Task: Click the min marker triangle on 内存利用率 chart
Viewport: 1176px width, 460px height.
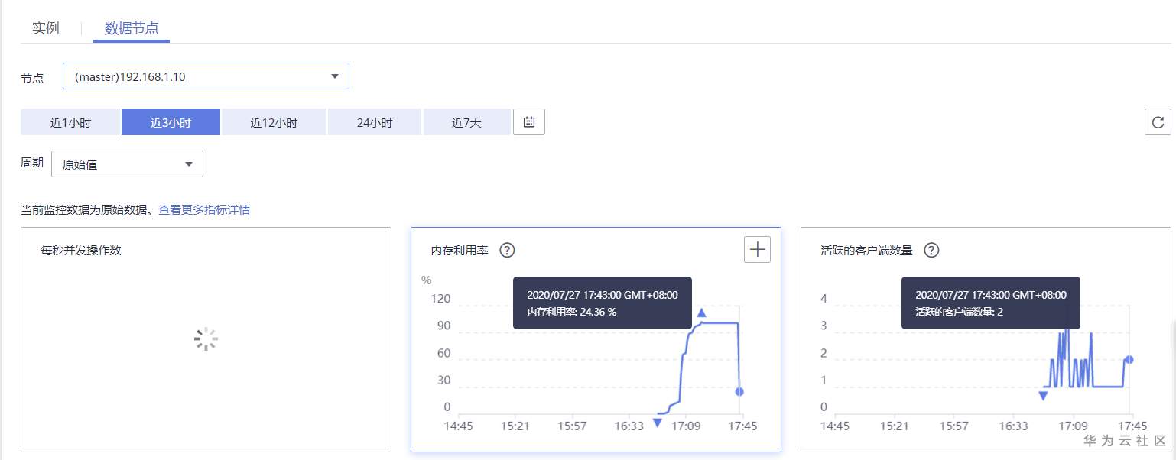Action: coord(657,423)
